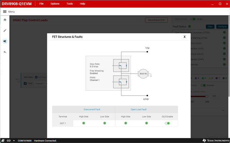Select PWM channel 6 yellow dot
230x143 pixels.
(x=210, y=78)
